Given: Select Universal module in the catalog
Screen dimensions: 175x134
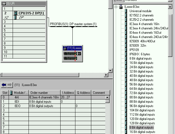Looking at the screenshot, I should 140,11.
